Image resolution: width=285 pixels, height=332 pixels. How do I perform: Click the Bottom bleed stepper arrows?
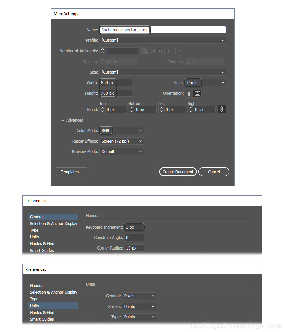[132, 109]
